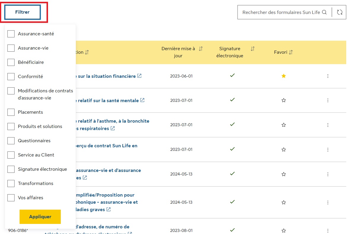Collapse the Filtrer dropdown button

[23, 12]
